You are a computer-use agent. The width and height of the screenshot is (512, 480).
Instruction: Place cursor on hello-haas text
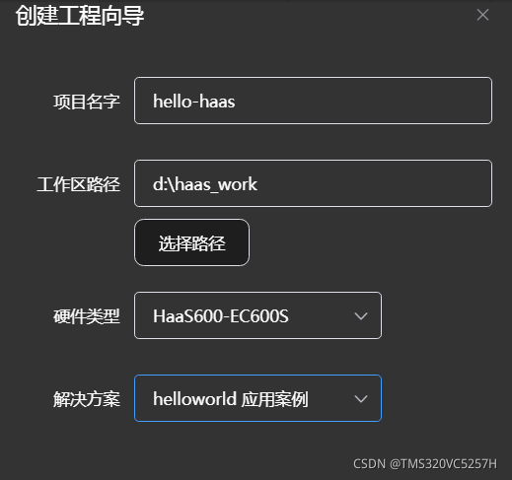pyautogui.click(x=194, y=102)
